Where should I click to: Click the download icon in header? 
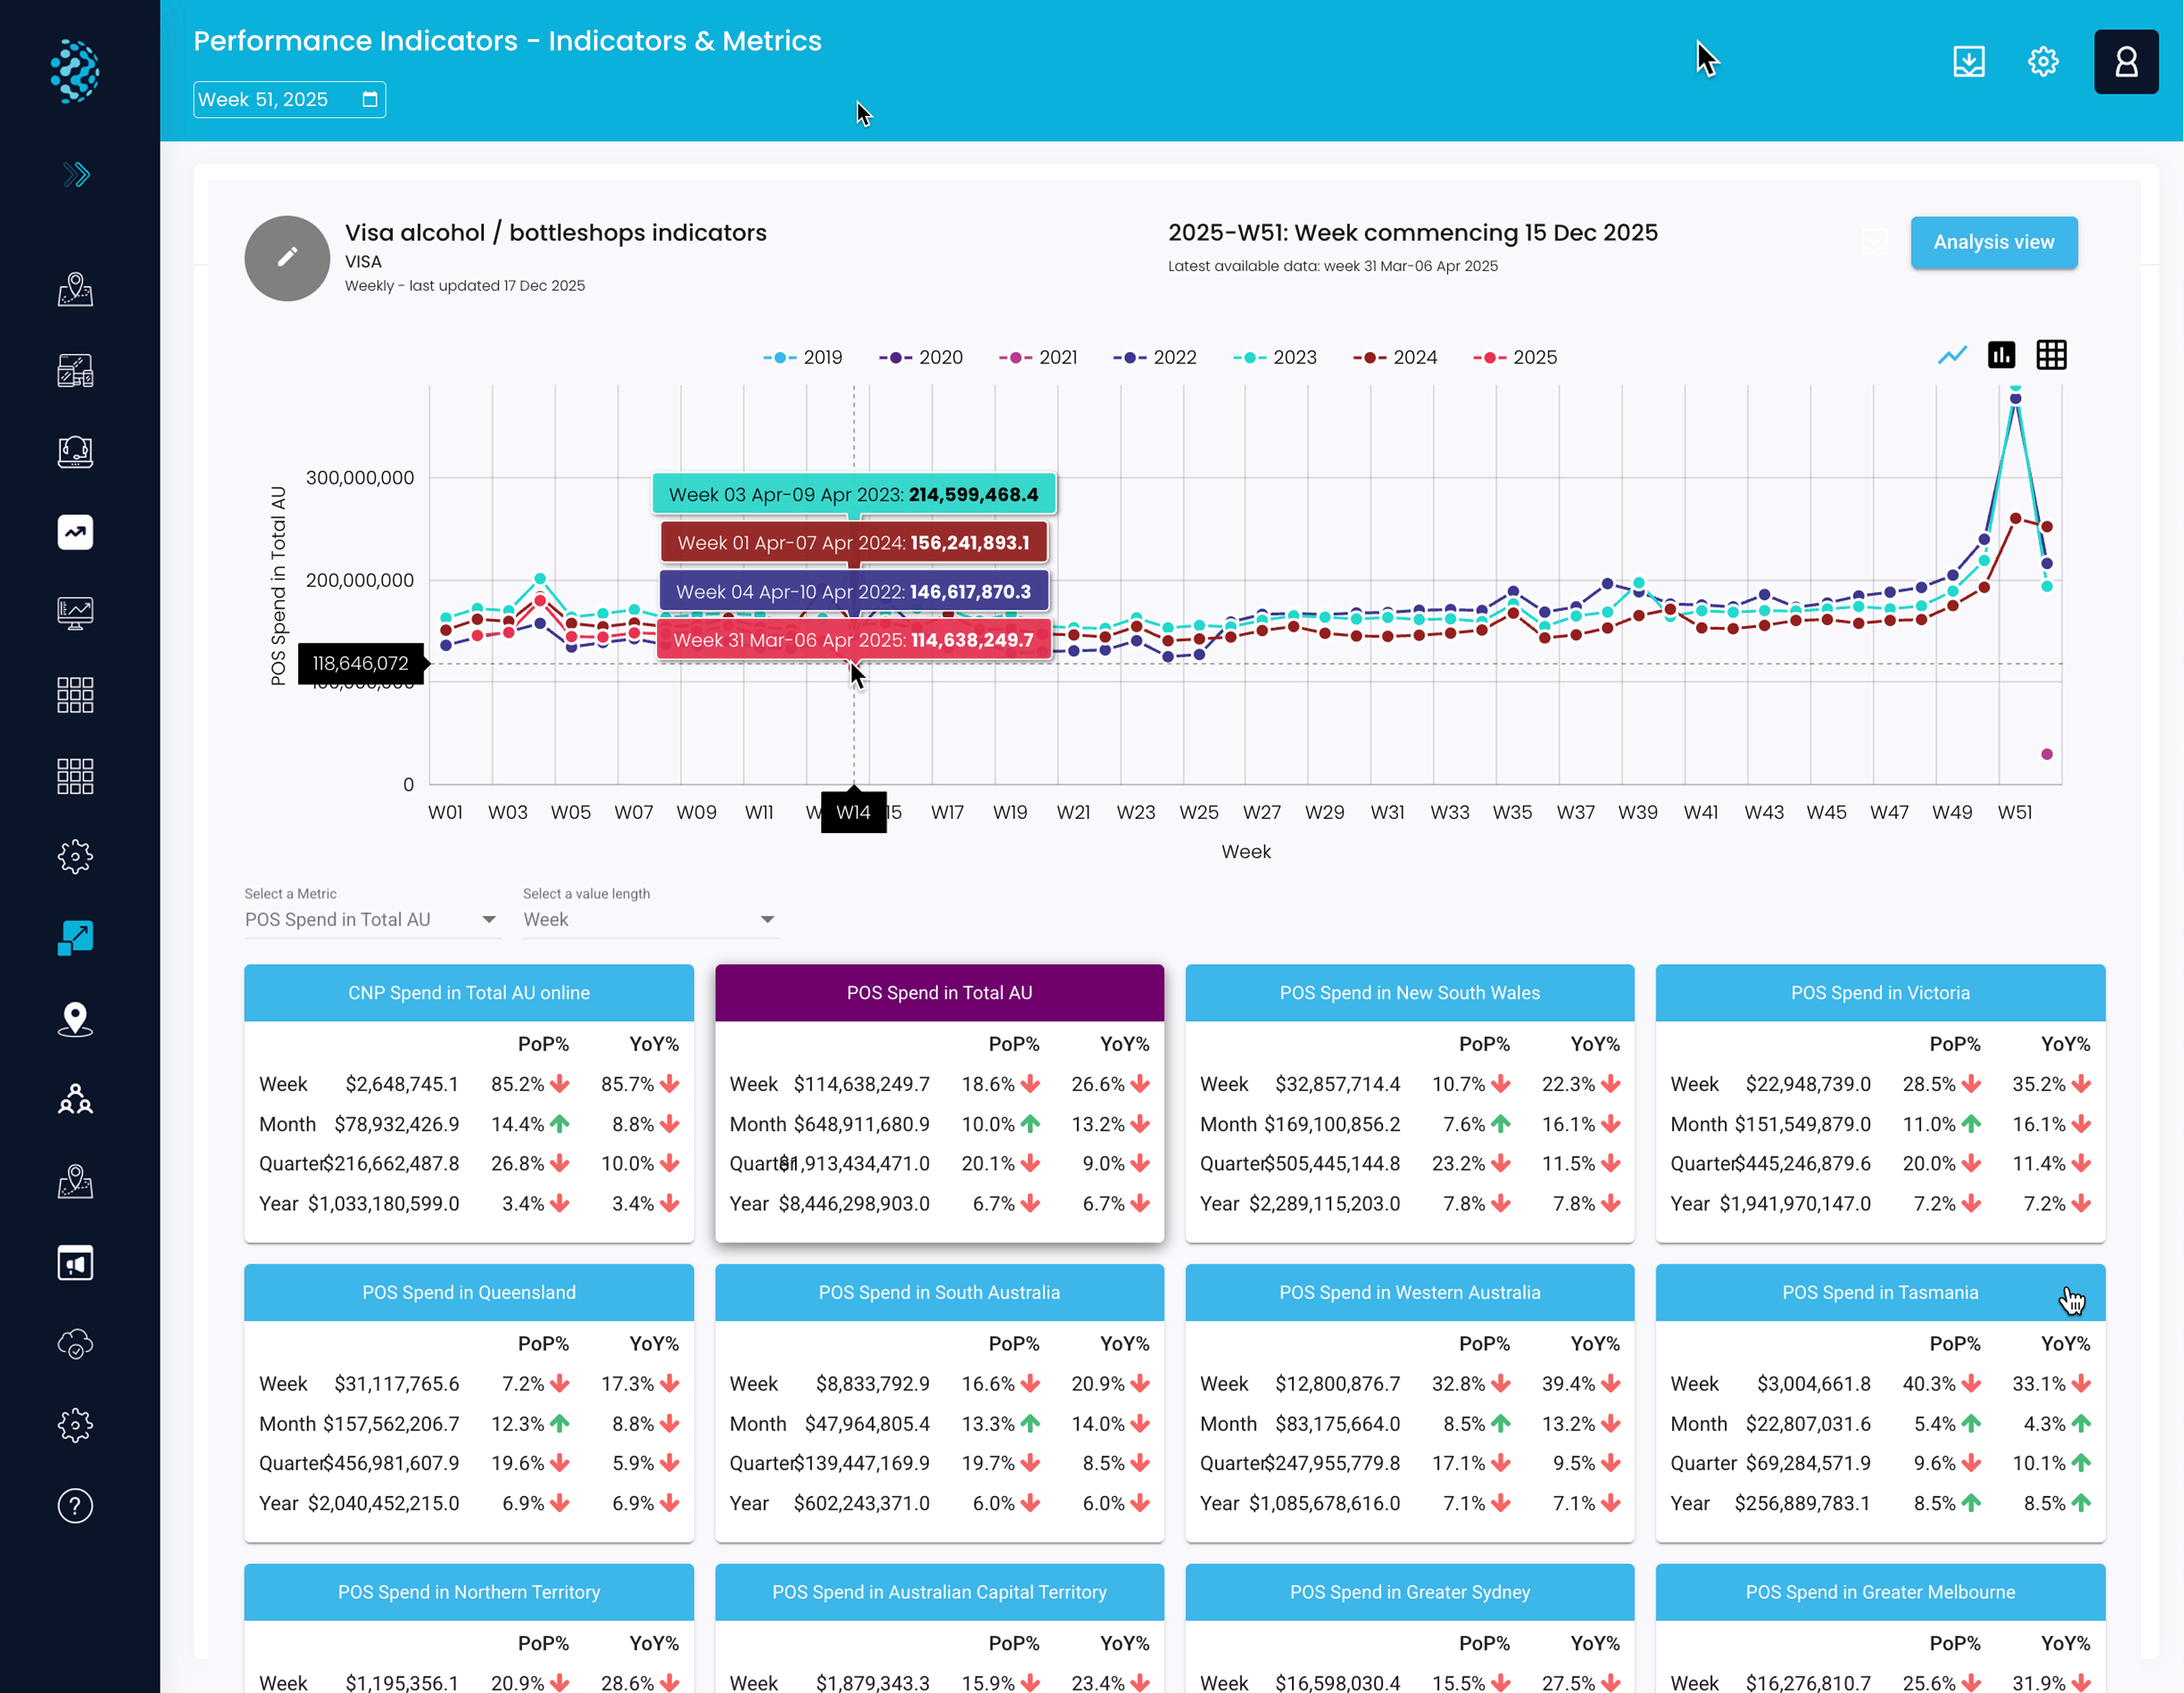(1968, 62)
